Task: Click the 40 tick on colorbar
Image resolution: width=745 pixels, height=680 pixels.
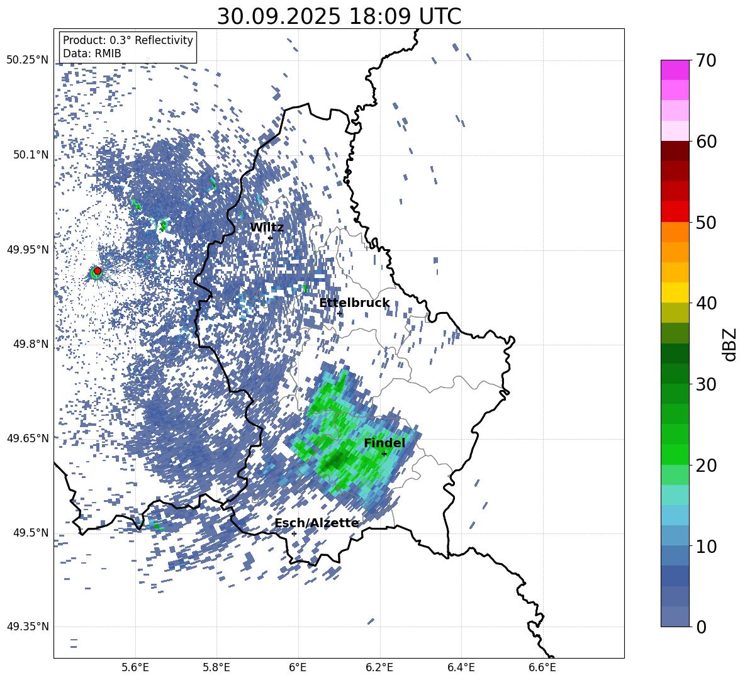Action: point(706,303)
